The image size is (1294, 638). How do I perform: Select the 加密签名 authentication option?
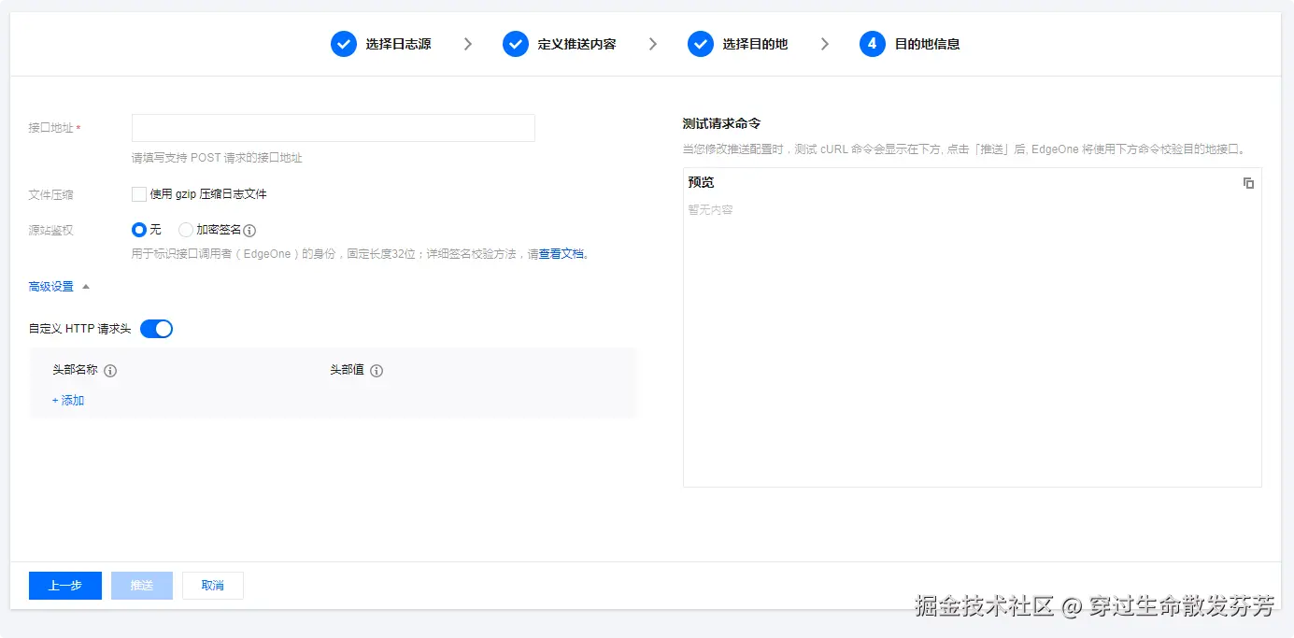click(185, 229)
